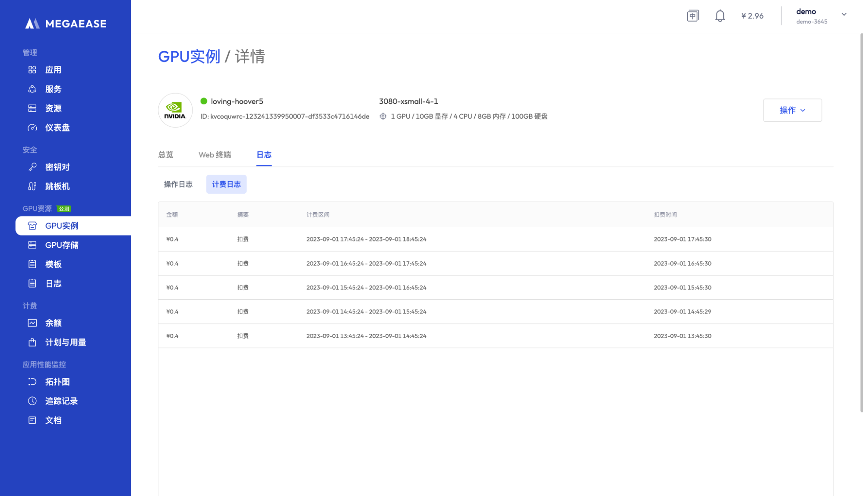Image resolution: width=863 pixels, height=496 pixels.
Task: Click the 模板 template icon
Action: tap(32, 264)
